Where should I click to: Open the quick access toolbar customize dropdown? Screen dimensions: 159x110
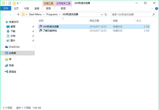pos(18,3)
